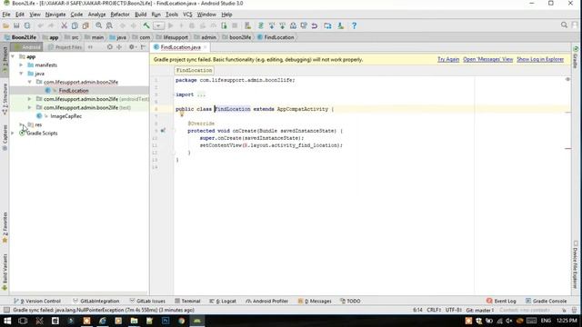Select ImageCapRec in project tree
582x327 pixels.
(x=65, y=116)
